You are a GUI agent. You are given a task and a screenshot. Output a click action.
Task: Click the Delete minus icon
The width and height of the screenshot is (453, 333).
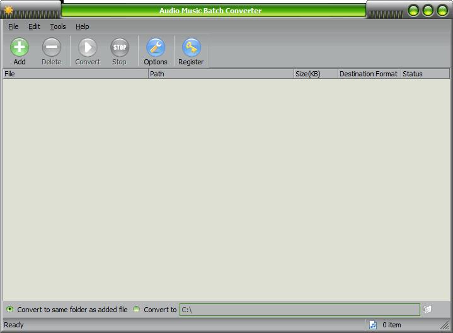(x=52, y=47)
